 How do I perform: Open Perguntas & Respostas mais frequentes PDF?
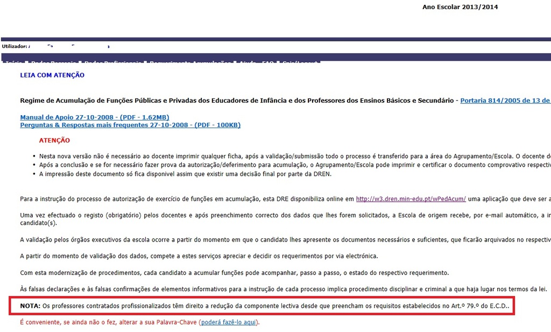130,125
